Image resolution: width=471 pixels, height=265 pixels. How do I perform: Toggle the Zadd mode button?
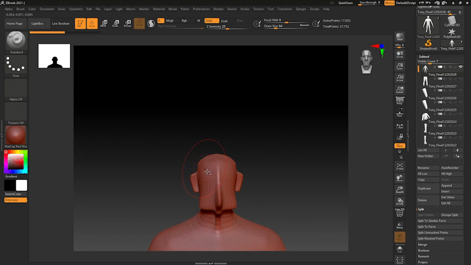(x=211, y=21)
